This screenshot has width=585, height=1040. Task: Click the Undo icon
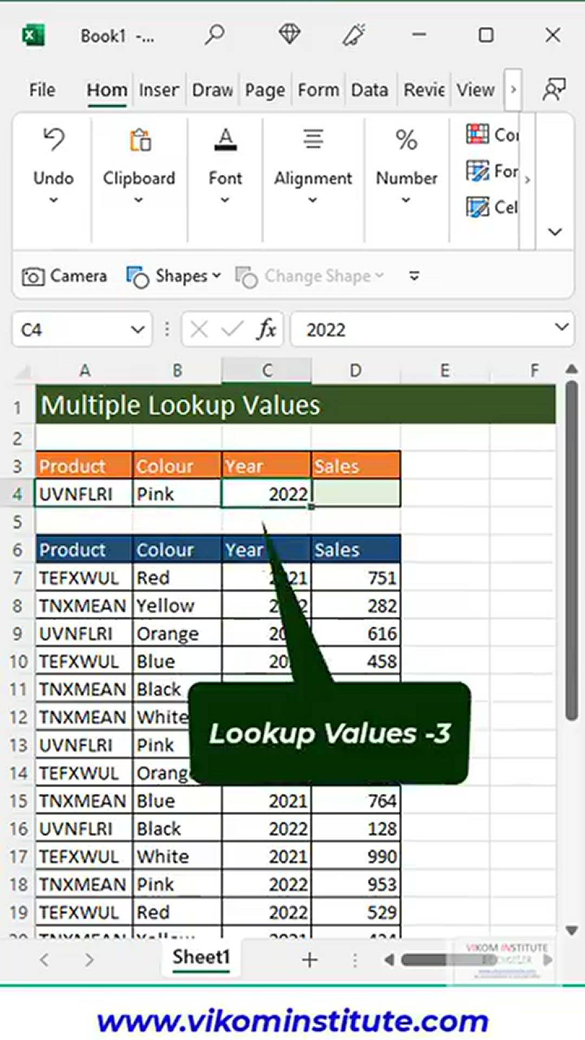(54, 139)
